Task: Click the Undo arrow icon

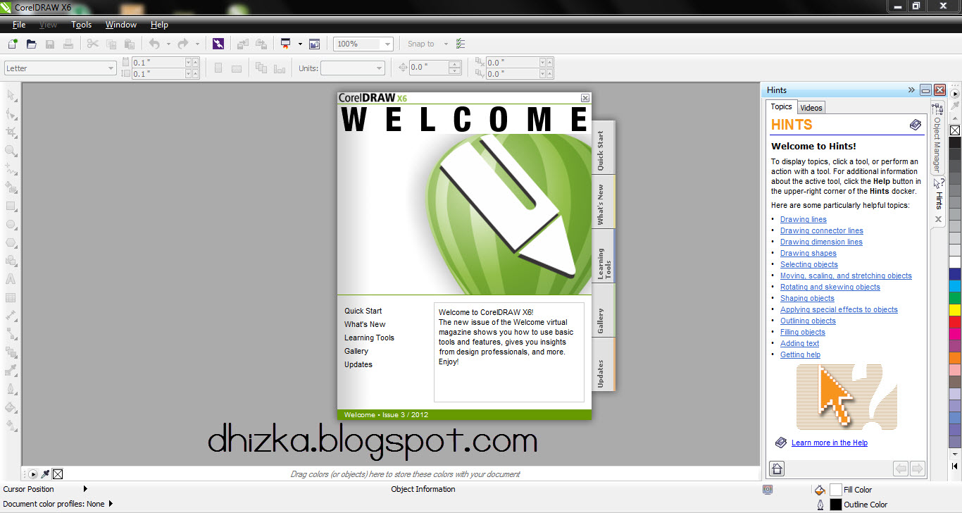Action: click(x=154, y=44)
